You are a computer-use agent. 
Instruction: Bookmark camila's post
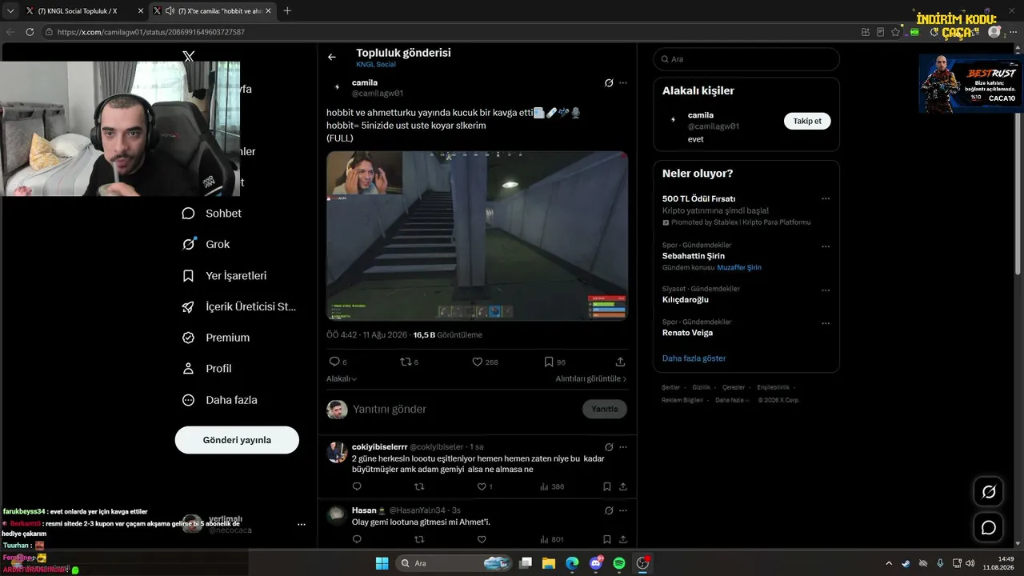[549, 362]
